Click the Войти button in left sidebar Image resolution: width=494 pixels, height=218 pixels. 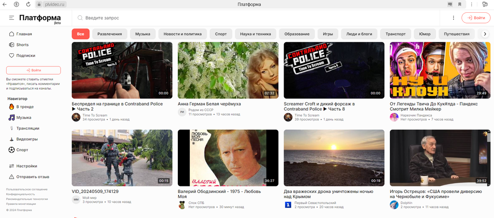pyautogui.click(x=33, y=70)
